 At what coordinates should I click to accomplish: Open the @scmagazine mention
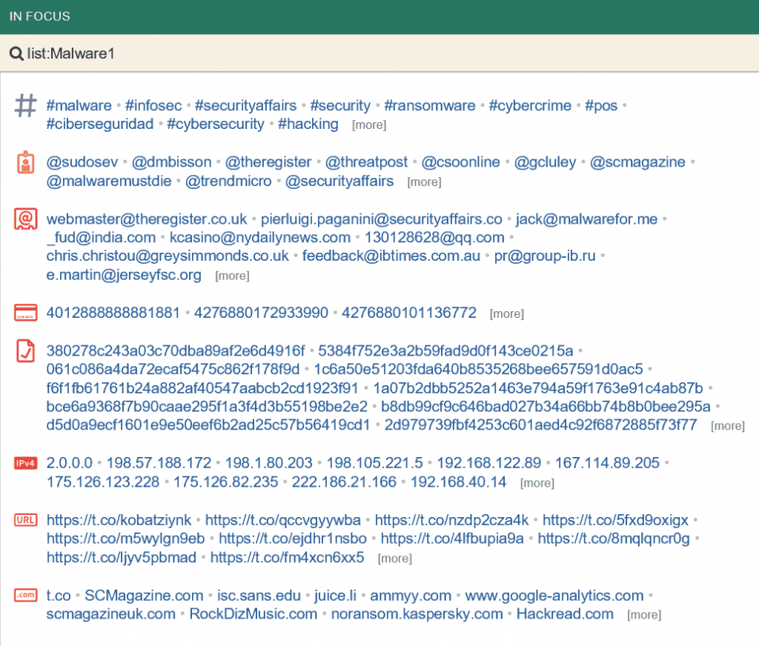[638, 161]
